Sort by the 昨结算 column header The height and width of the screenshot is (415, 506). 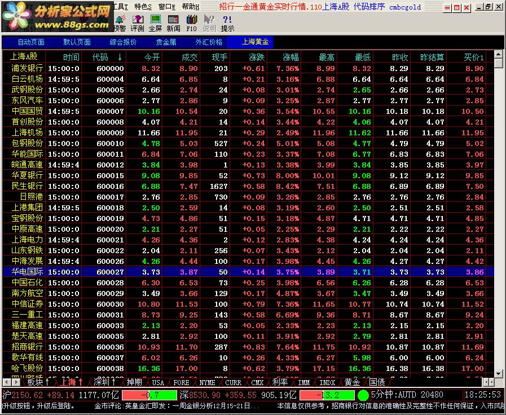click(x=432, y=57)
